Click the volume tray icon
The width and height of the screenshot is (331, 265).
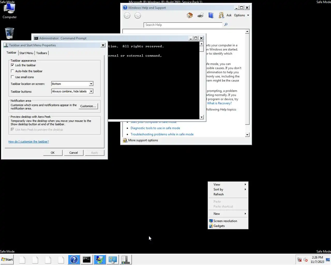(x=306, y=260)
